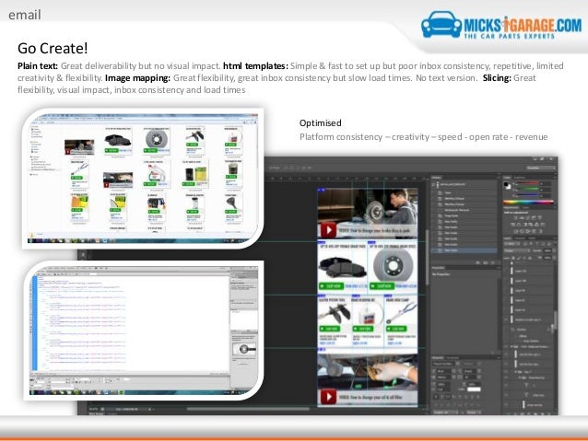Image resolution: width=588 pixels, height=441 pixels.
Task: Click the image preview in Dreamweaver side panel
Action: pos(244,349)
